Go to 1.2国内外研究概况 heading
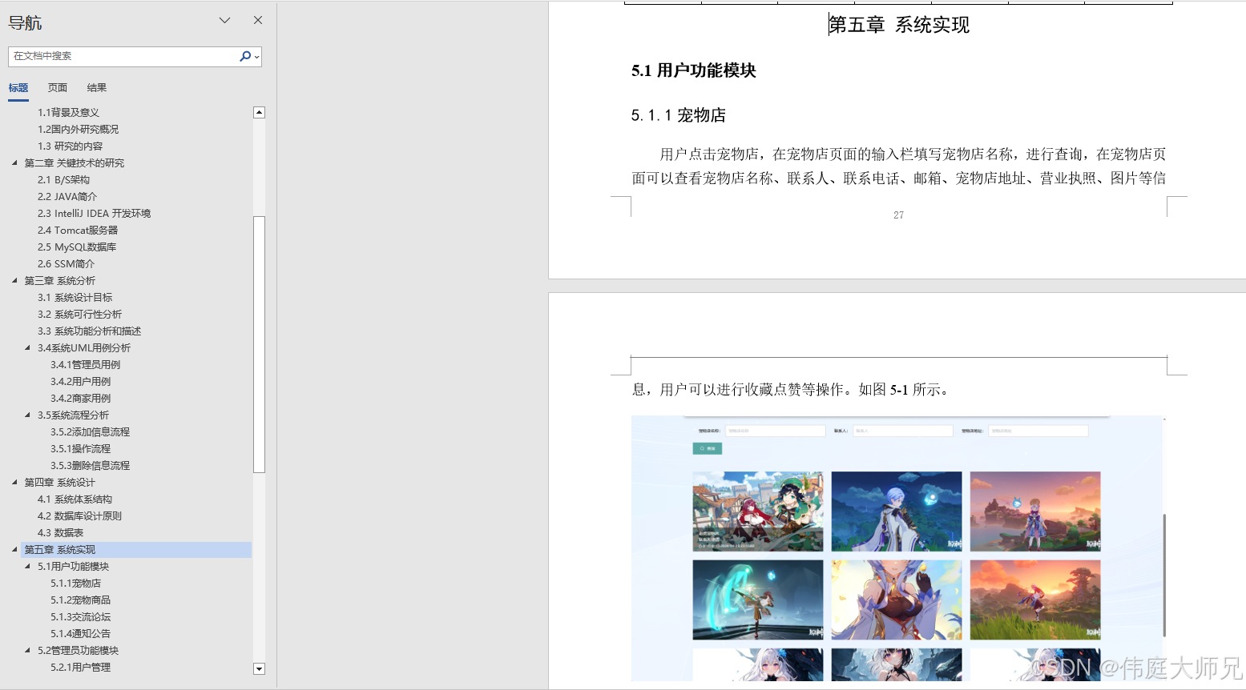This screenshot has height=690, width=1246. tap(79, 130)
